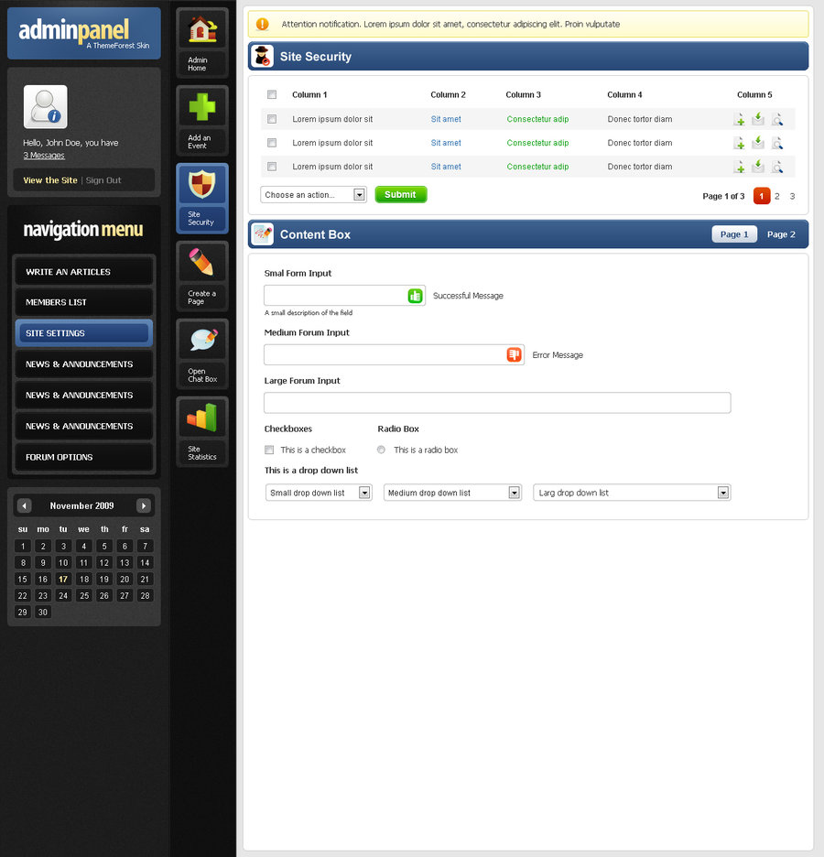The width and height of the screenshot is (824, 857).
Task: Open the Create a Page pencil icon
Action: tap(201, 262)
